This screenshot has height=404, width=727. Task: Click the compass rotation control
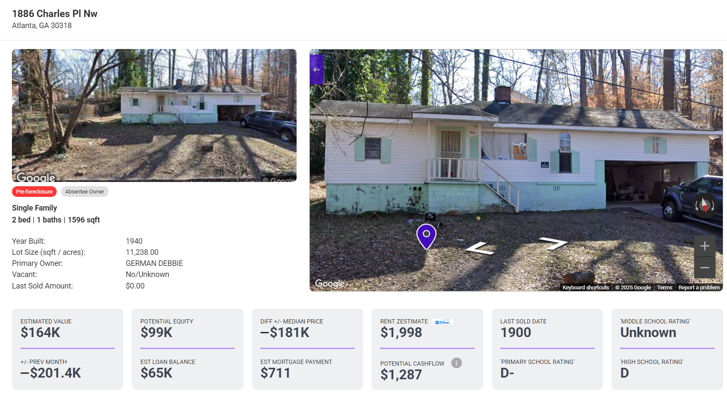[704, 205]
